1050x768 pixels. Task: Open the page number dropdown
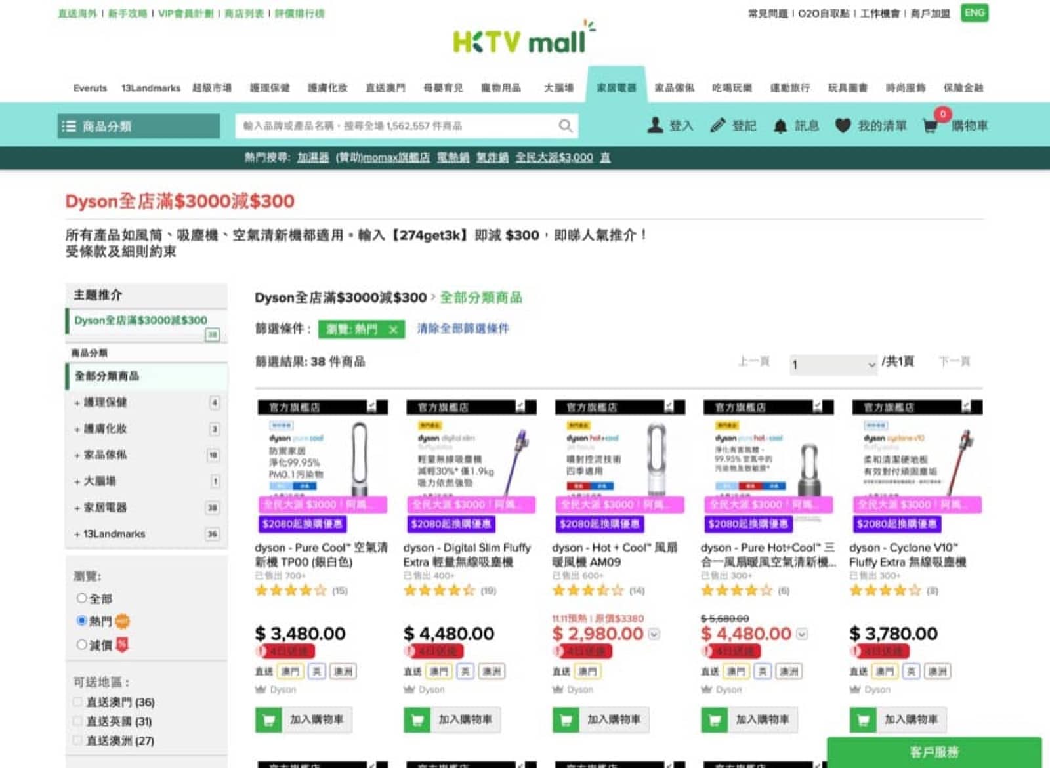(x=833, y=364)
